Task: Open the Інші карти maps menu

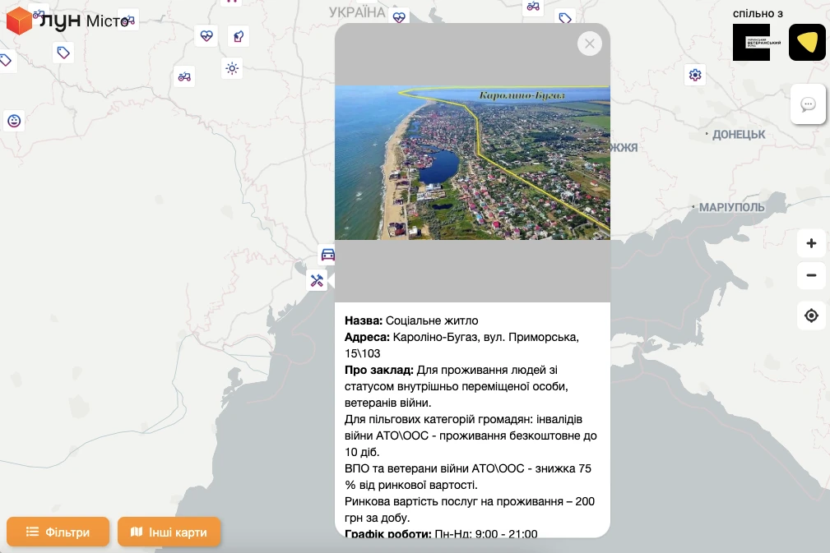Action: coord(169,532)
